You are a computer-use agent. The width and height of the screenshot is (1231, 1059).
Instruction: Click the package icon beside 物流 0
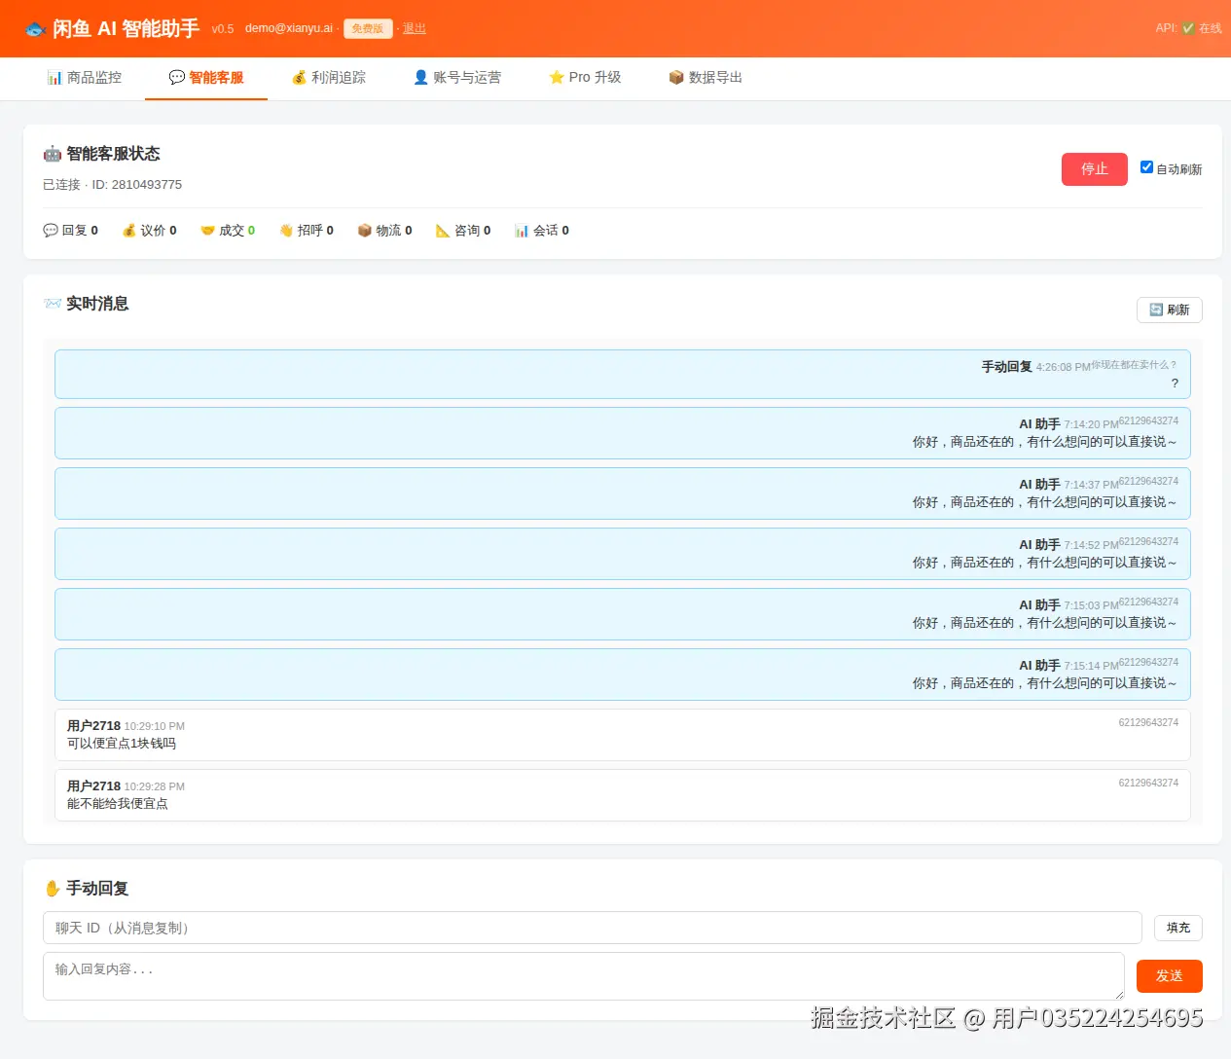click(x=365, y=231)
